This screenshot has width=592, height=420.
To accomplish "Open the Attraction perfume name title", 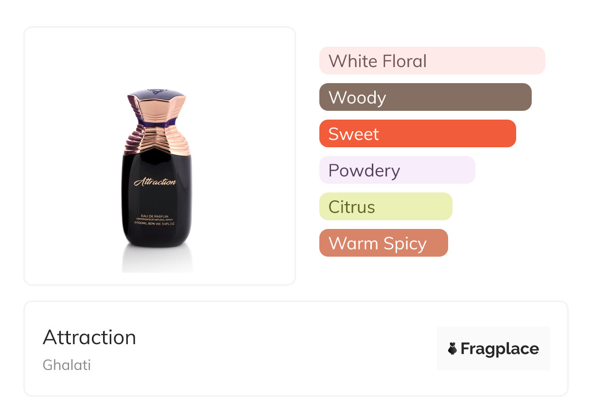I will point(89,337).
